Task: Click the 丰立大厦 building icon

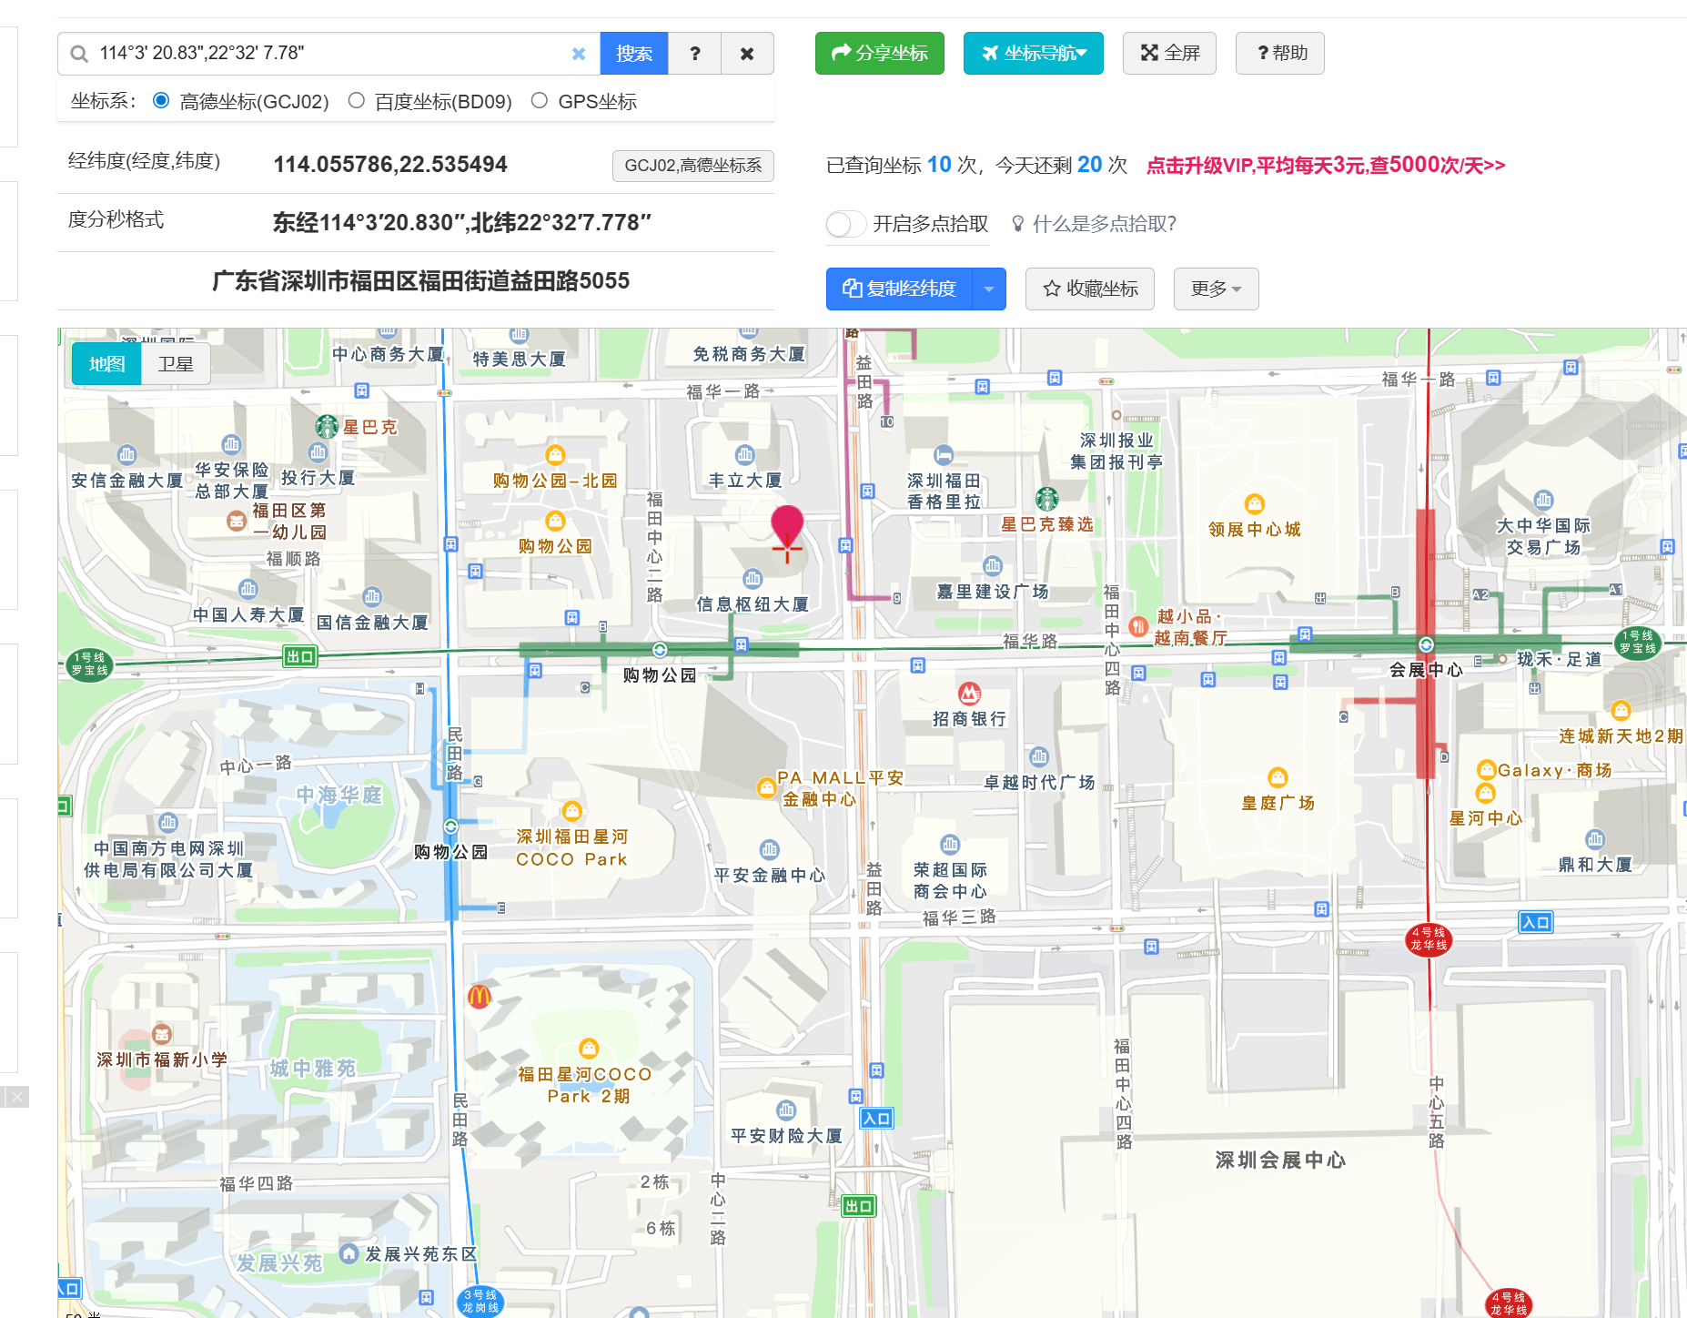Action: (x=745, y=455)
